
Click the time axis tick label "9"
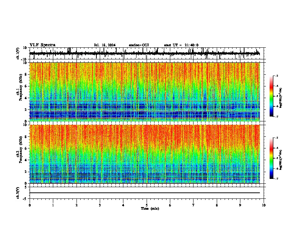(x=240, y=205)
